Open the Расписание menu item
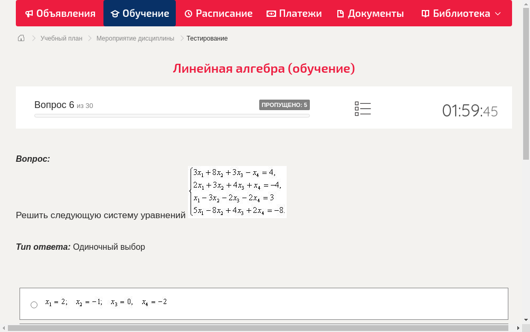The width and height of the screenshot is (530, 332). click(218, 13)
